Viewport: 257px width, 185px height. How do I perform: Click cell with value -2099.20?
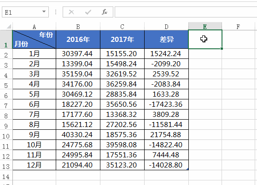tap(167, 64)
